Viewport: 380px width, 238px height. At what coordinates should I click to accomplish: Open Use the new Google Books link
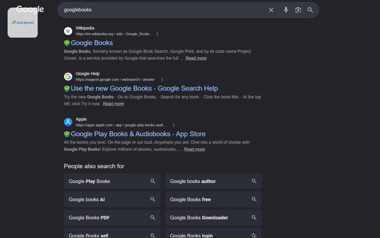(x=144, y=88)
